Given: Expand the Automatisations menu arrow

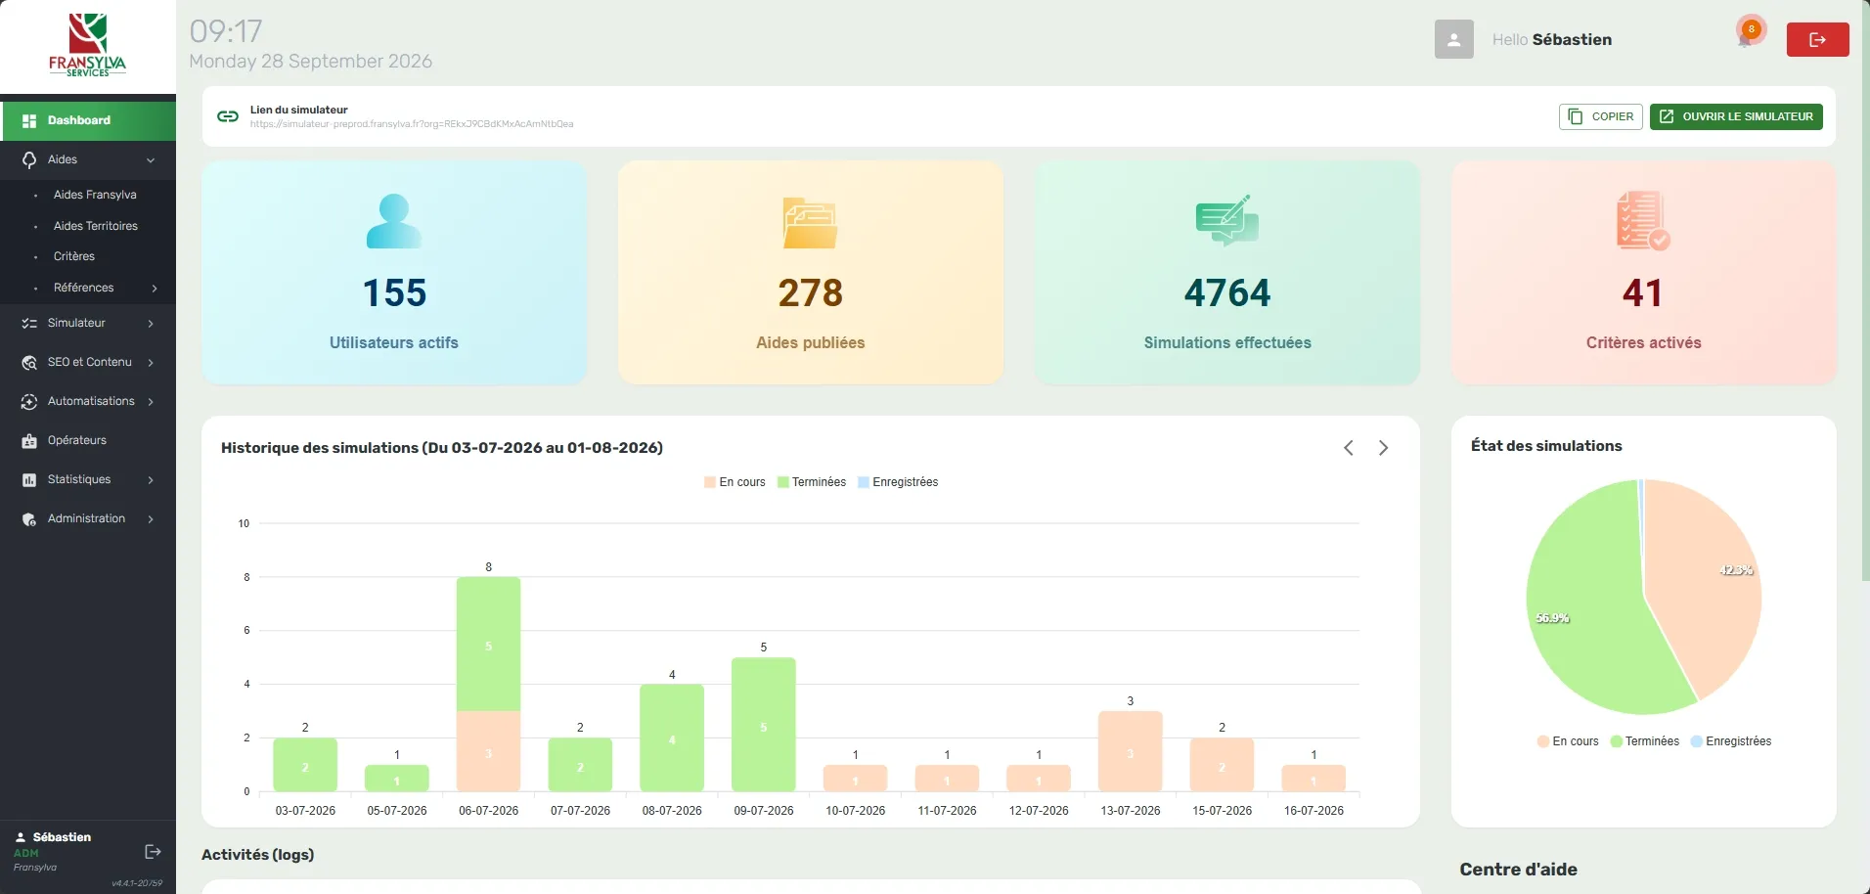Looking at the screenshot, I should [x=151, y=402].
